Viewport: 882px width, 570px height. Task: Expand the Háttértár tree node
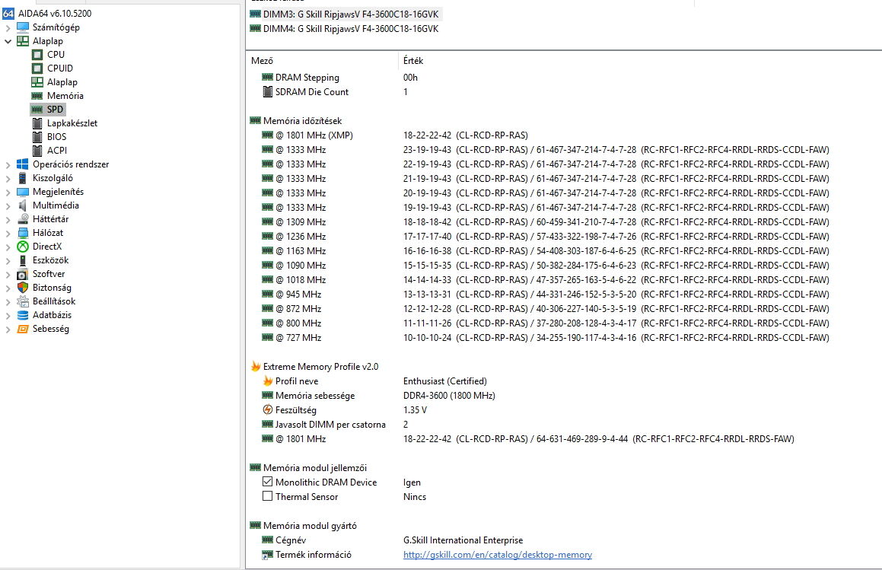click(x=8, y=219)
